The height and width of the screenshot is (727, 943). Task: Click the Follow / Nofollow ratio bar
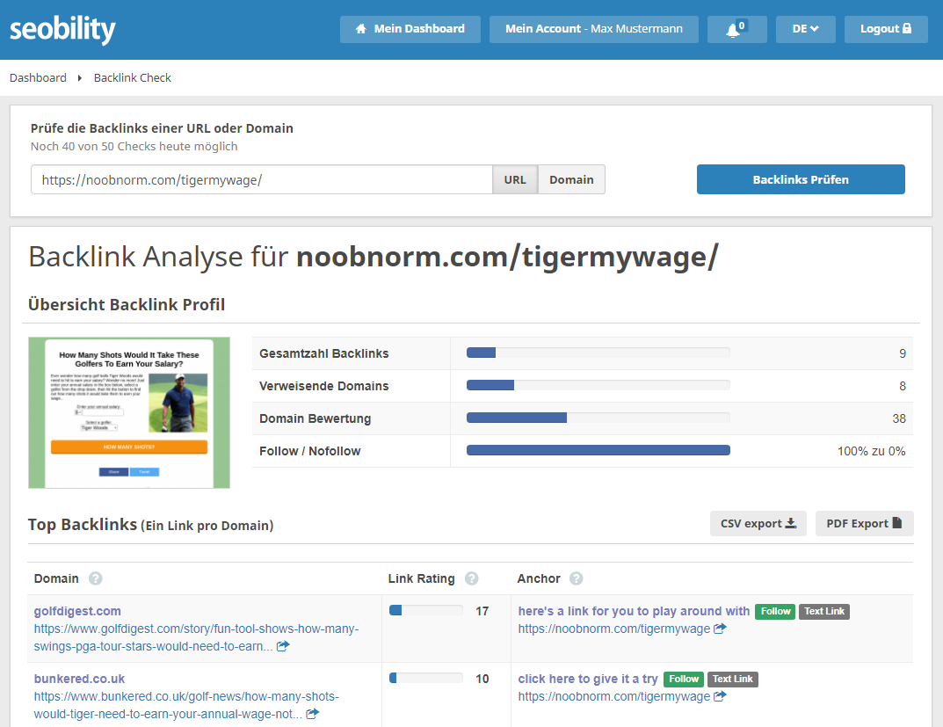click(598, 450)
